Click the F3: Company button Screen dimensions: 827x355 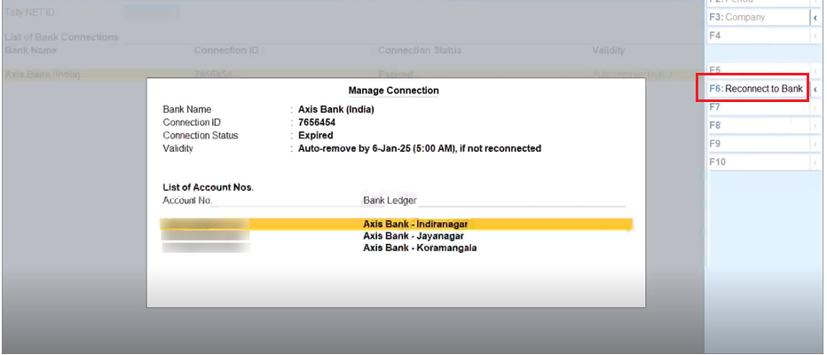point(758,18)
